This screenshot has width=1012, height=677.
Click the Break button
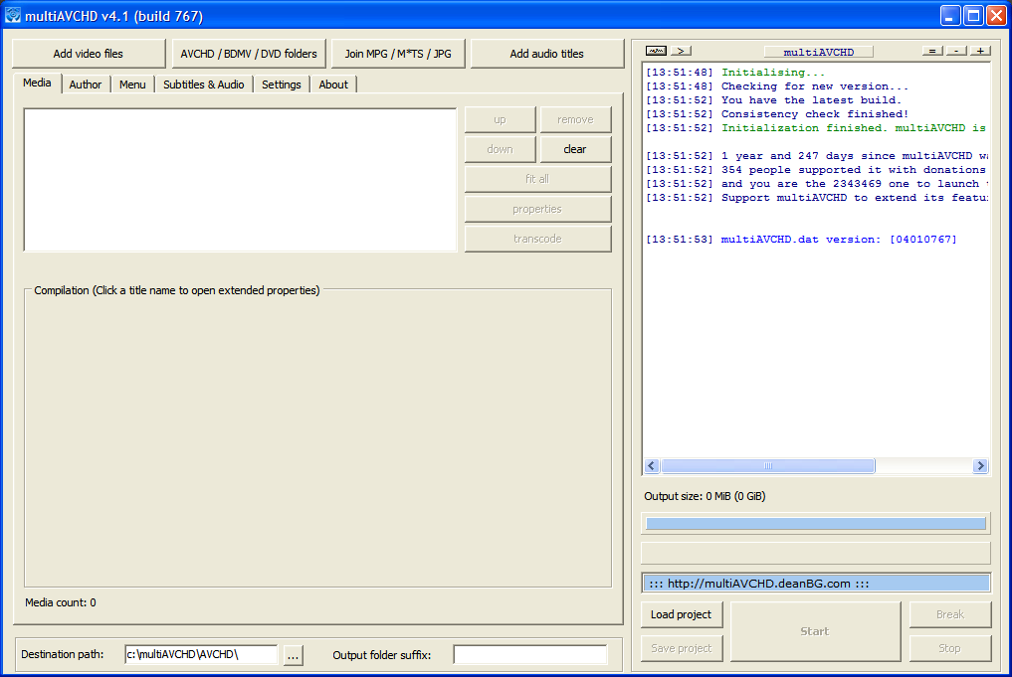click(950, 614)
